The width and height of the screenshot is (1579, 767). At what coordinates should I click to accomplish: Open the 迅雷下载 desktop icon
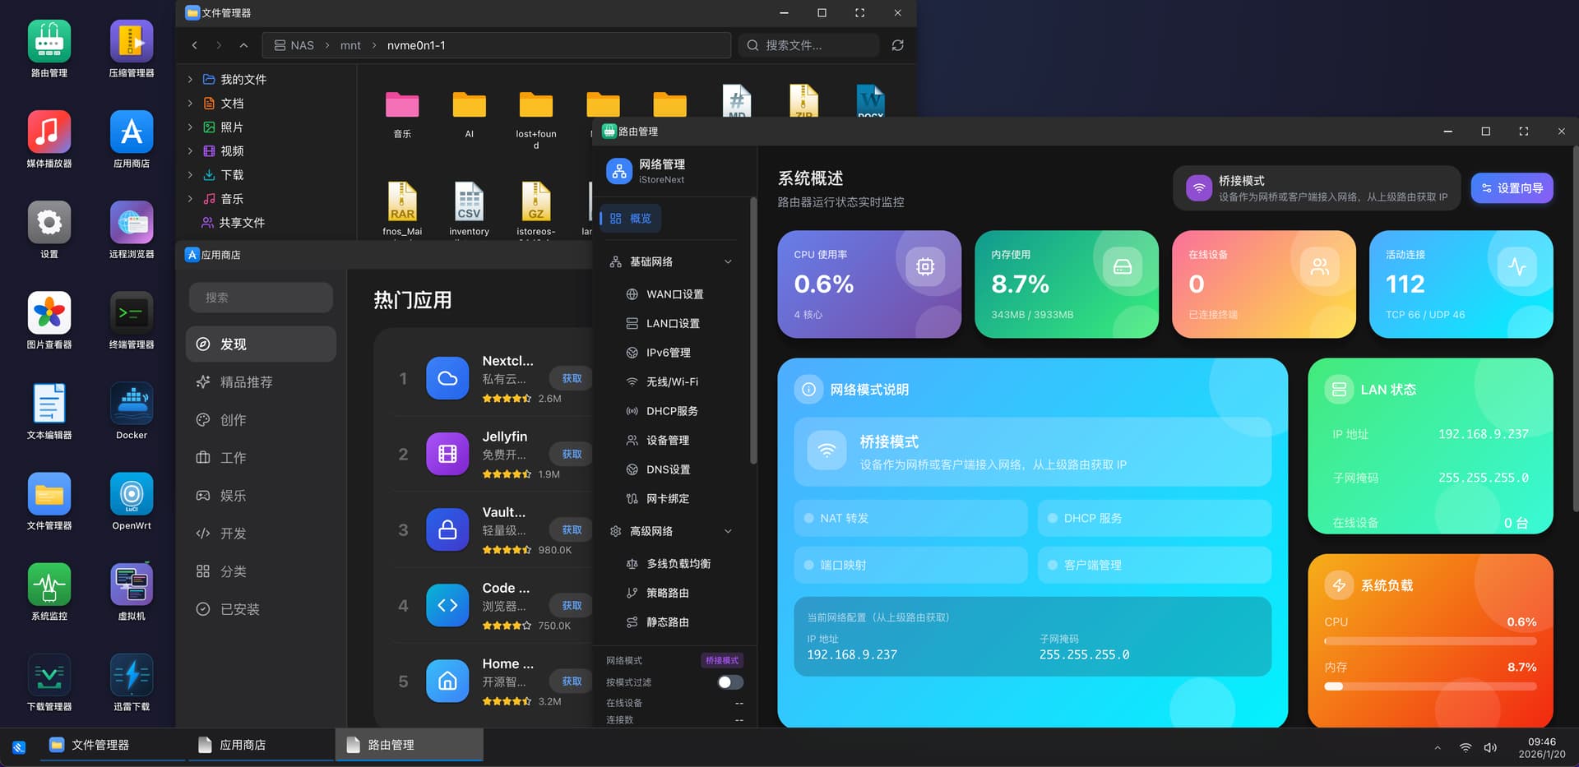(132, 677)
